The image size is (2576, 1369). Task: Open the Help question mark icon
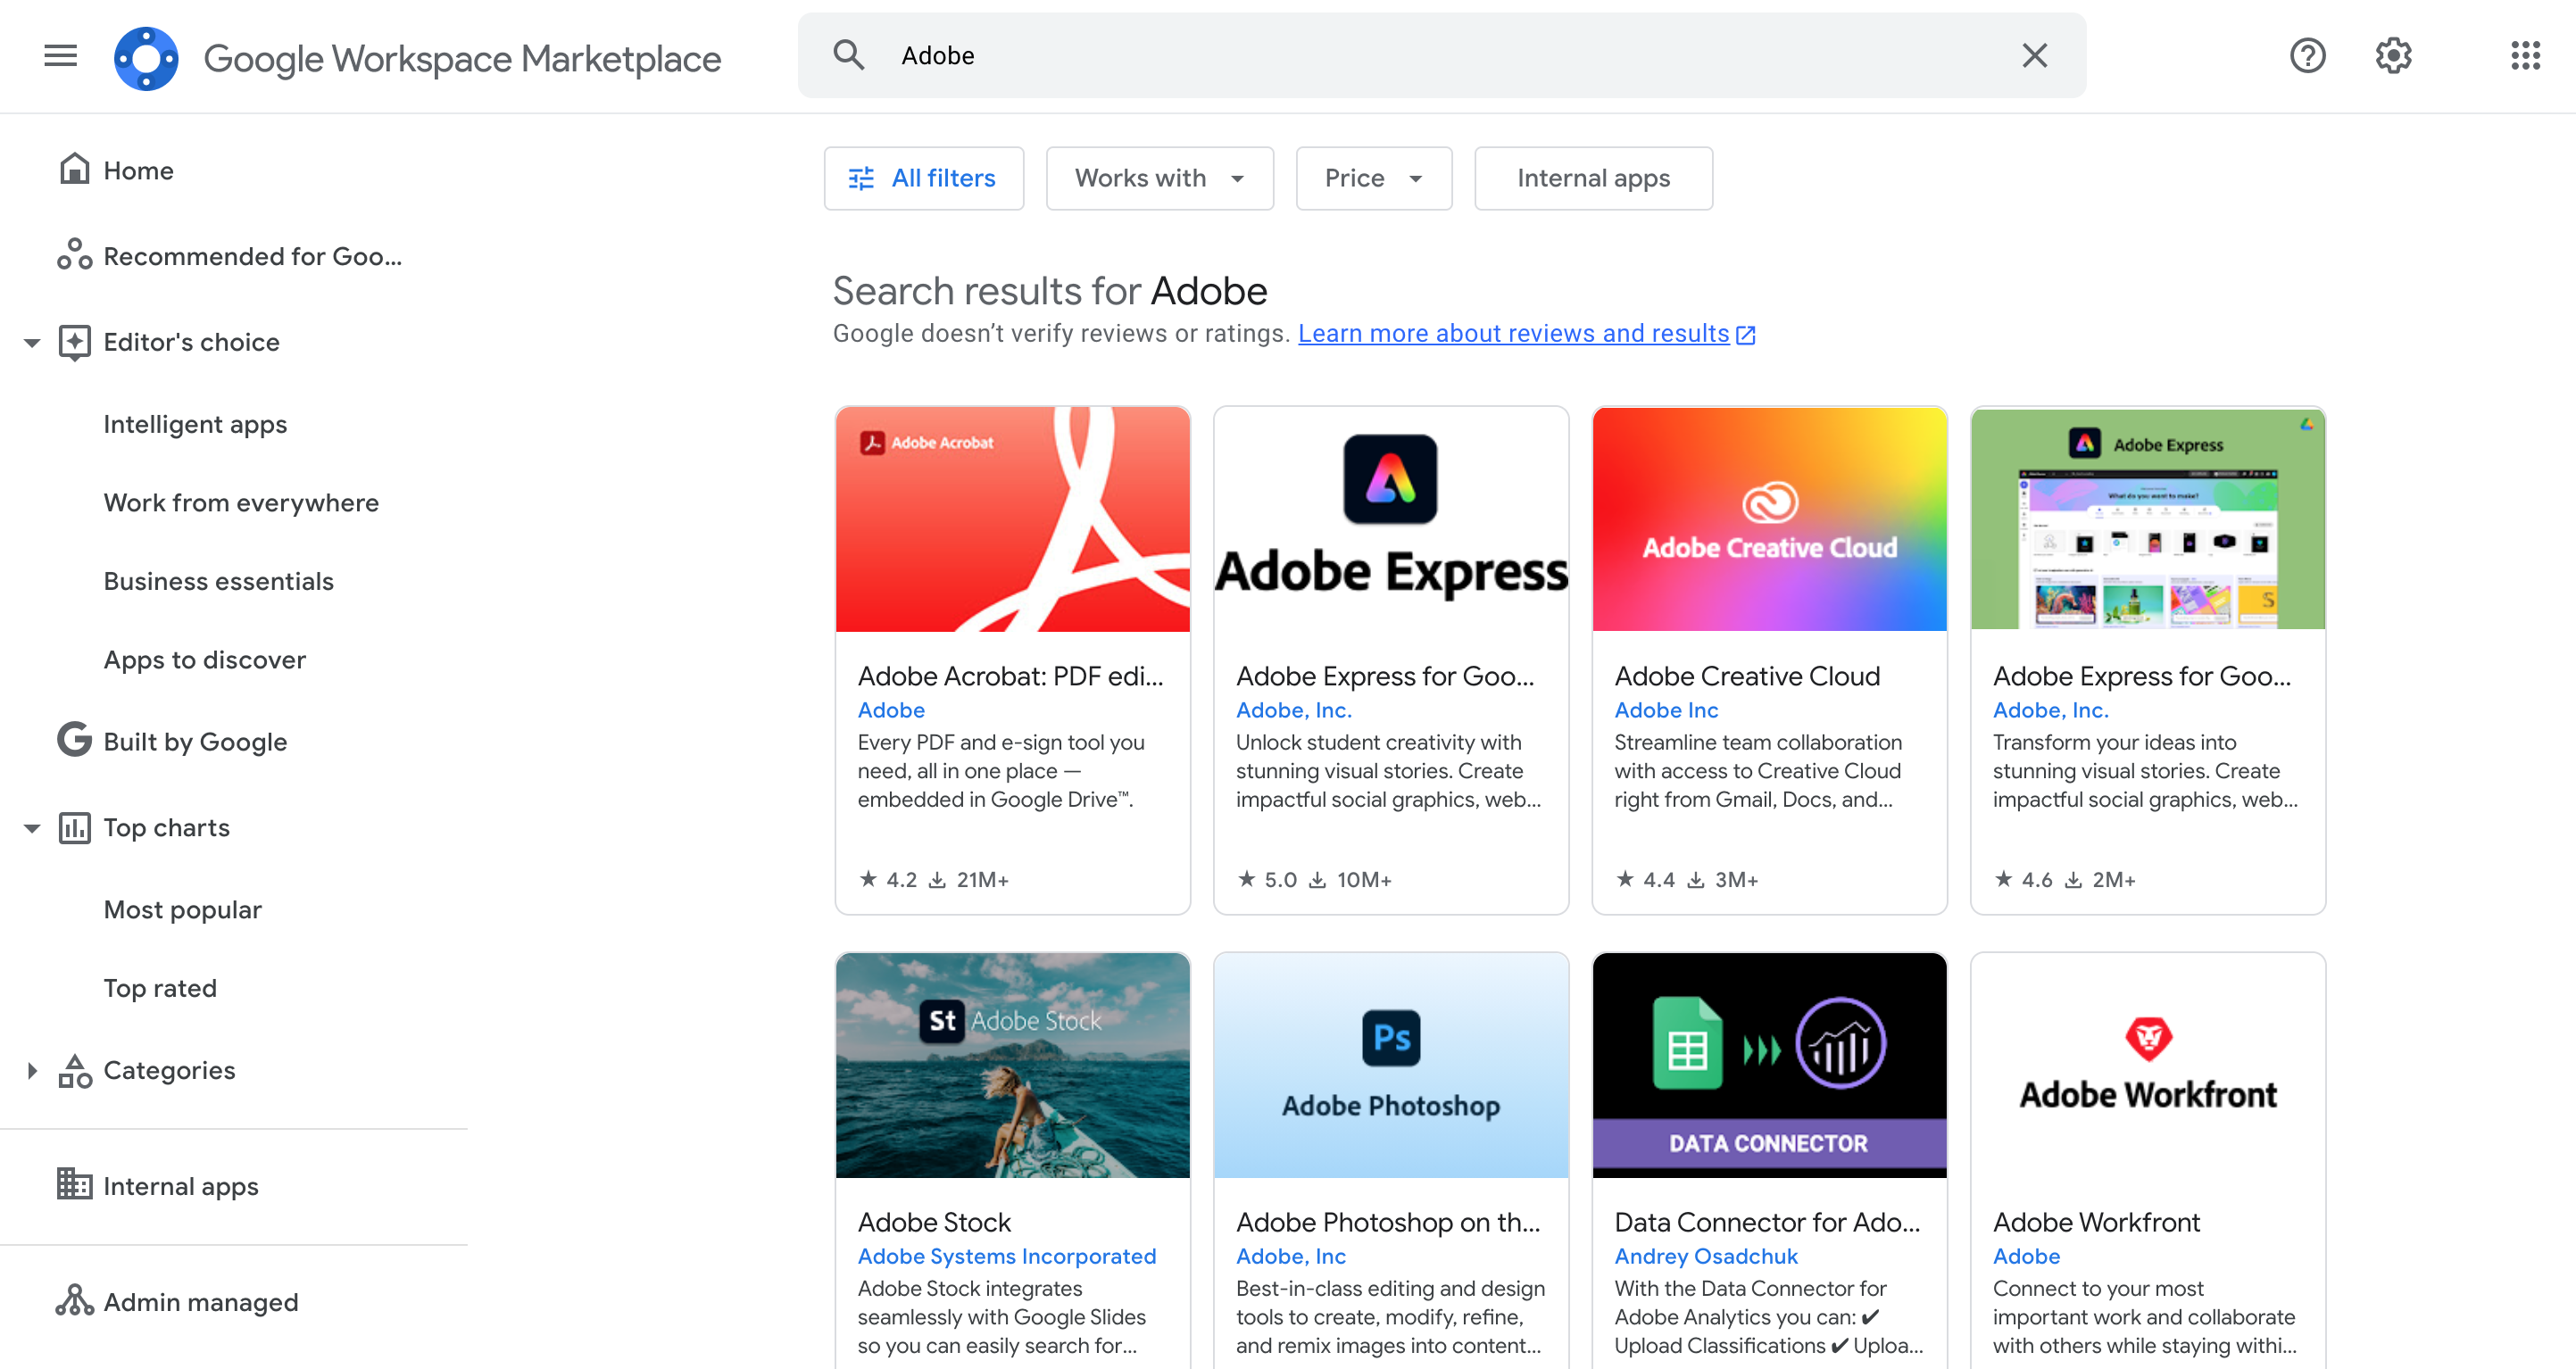click(2307, 56)
